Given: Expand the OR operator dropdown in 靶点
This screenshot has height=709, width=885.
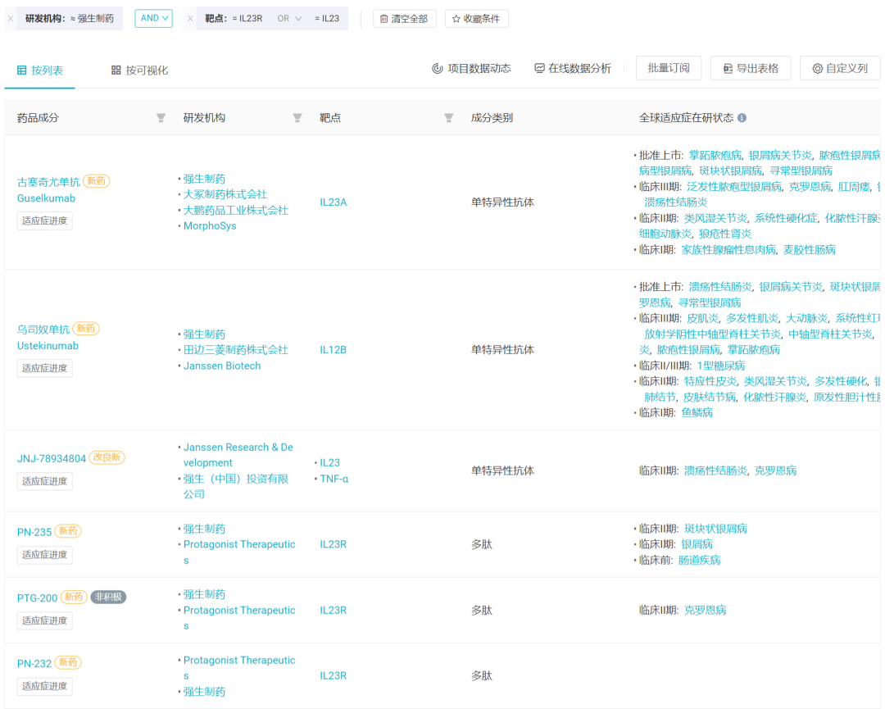Looking at the screenshot, I should pos(289,18).
